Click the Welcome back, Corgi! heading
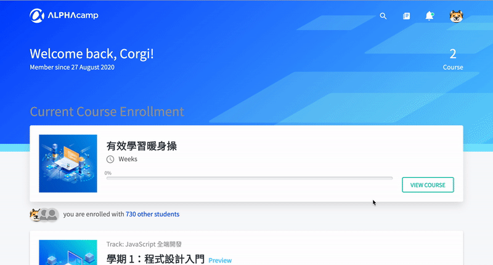The image size is (493, 265). [x=92, y=54]
